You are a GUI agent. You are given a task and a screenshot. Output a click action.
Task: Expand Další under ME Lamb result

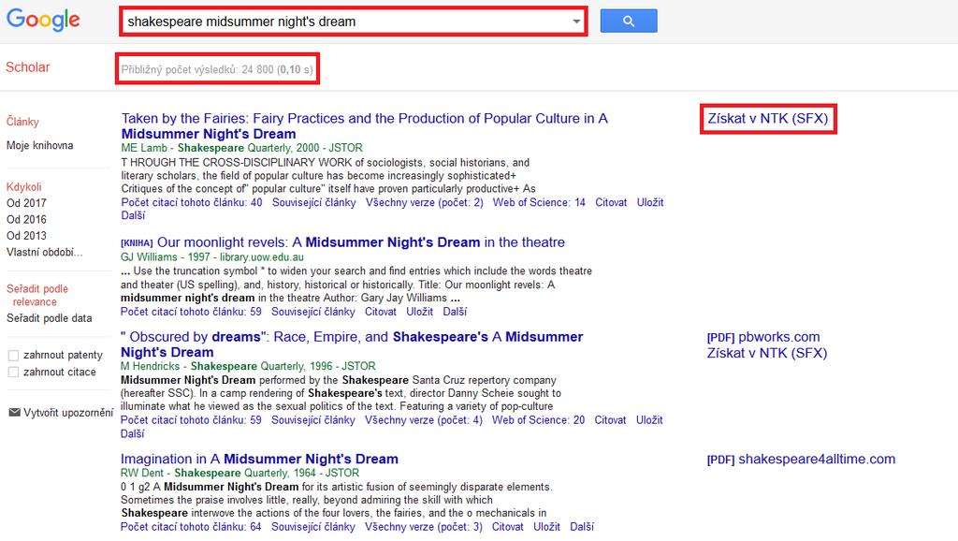coord(133,215)
